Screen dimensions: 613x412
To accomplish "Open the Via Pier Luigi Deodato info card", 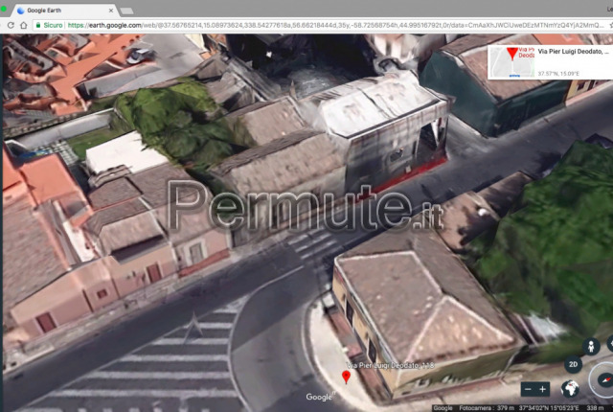I will pyautogui.click(x=550, y=62).
